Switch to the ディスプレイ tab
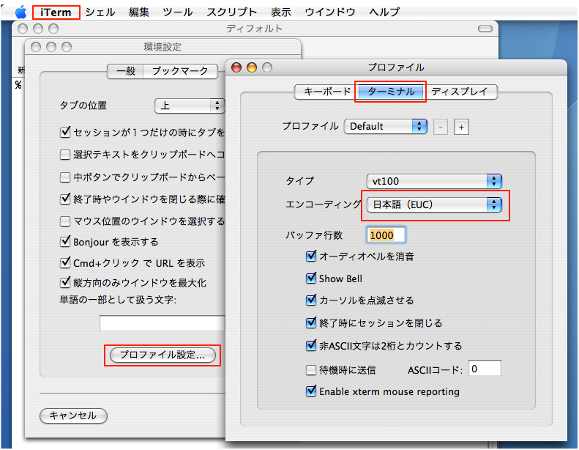Viewport: 579px width, 450px height. [x=460, y=92]
